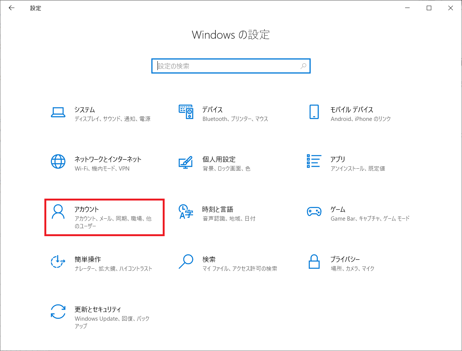Click the text アンインストール、既定値
462x351 pixels.
358,168
